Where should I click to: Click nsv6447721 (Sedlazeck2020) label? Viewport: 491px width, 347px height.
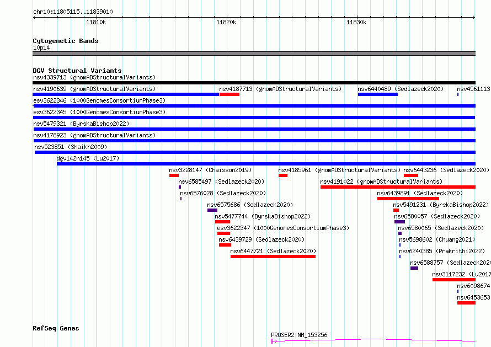pos(273,251)
